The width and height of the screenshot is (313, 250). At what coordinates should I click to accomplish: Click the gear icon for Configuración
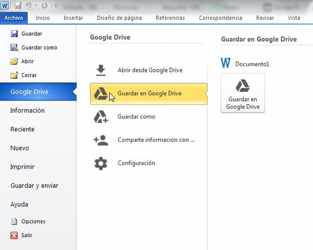(101, 163)
